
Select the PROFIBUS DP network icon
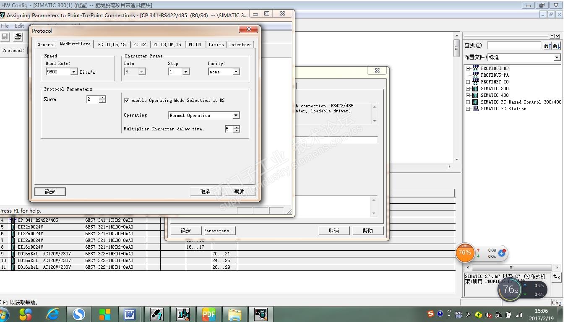click(x=475, y=68)
